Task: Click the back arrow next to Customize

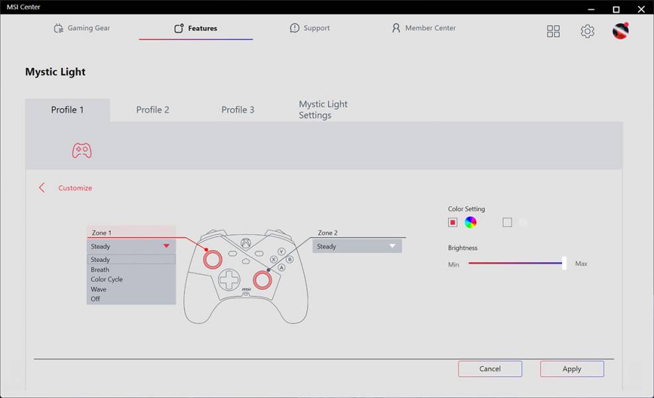Action: [42, 188]
